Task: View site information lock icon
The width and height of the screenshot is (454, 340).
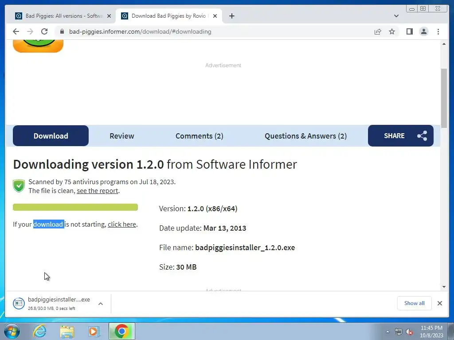Action: [62, 31]
